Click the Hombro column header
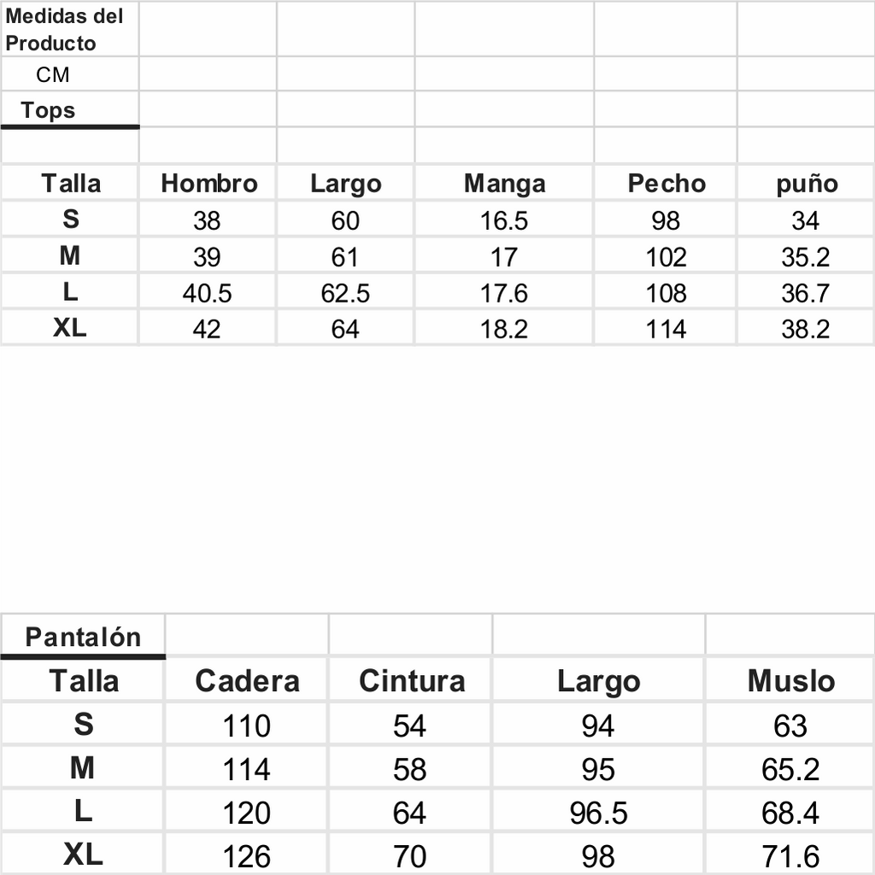 coord(208,183)
